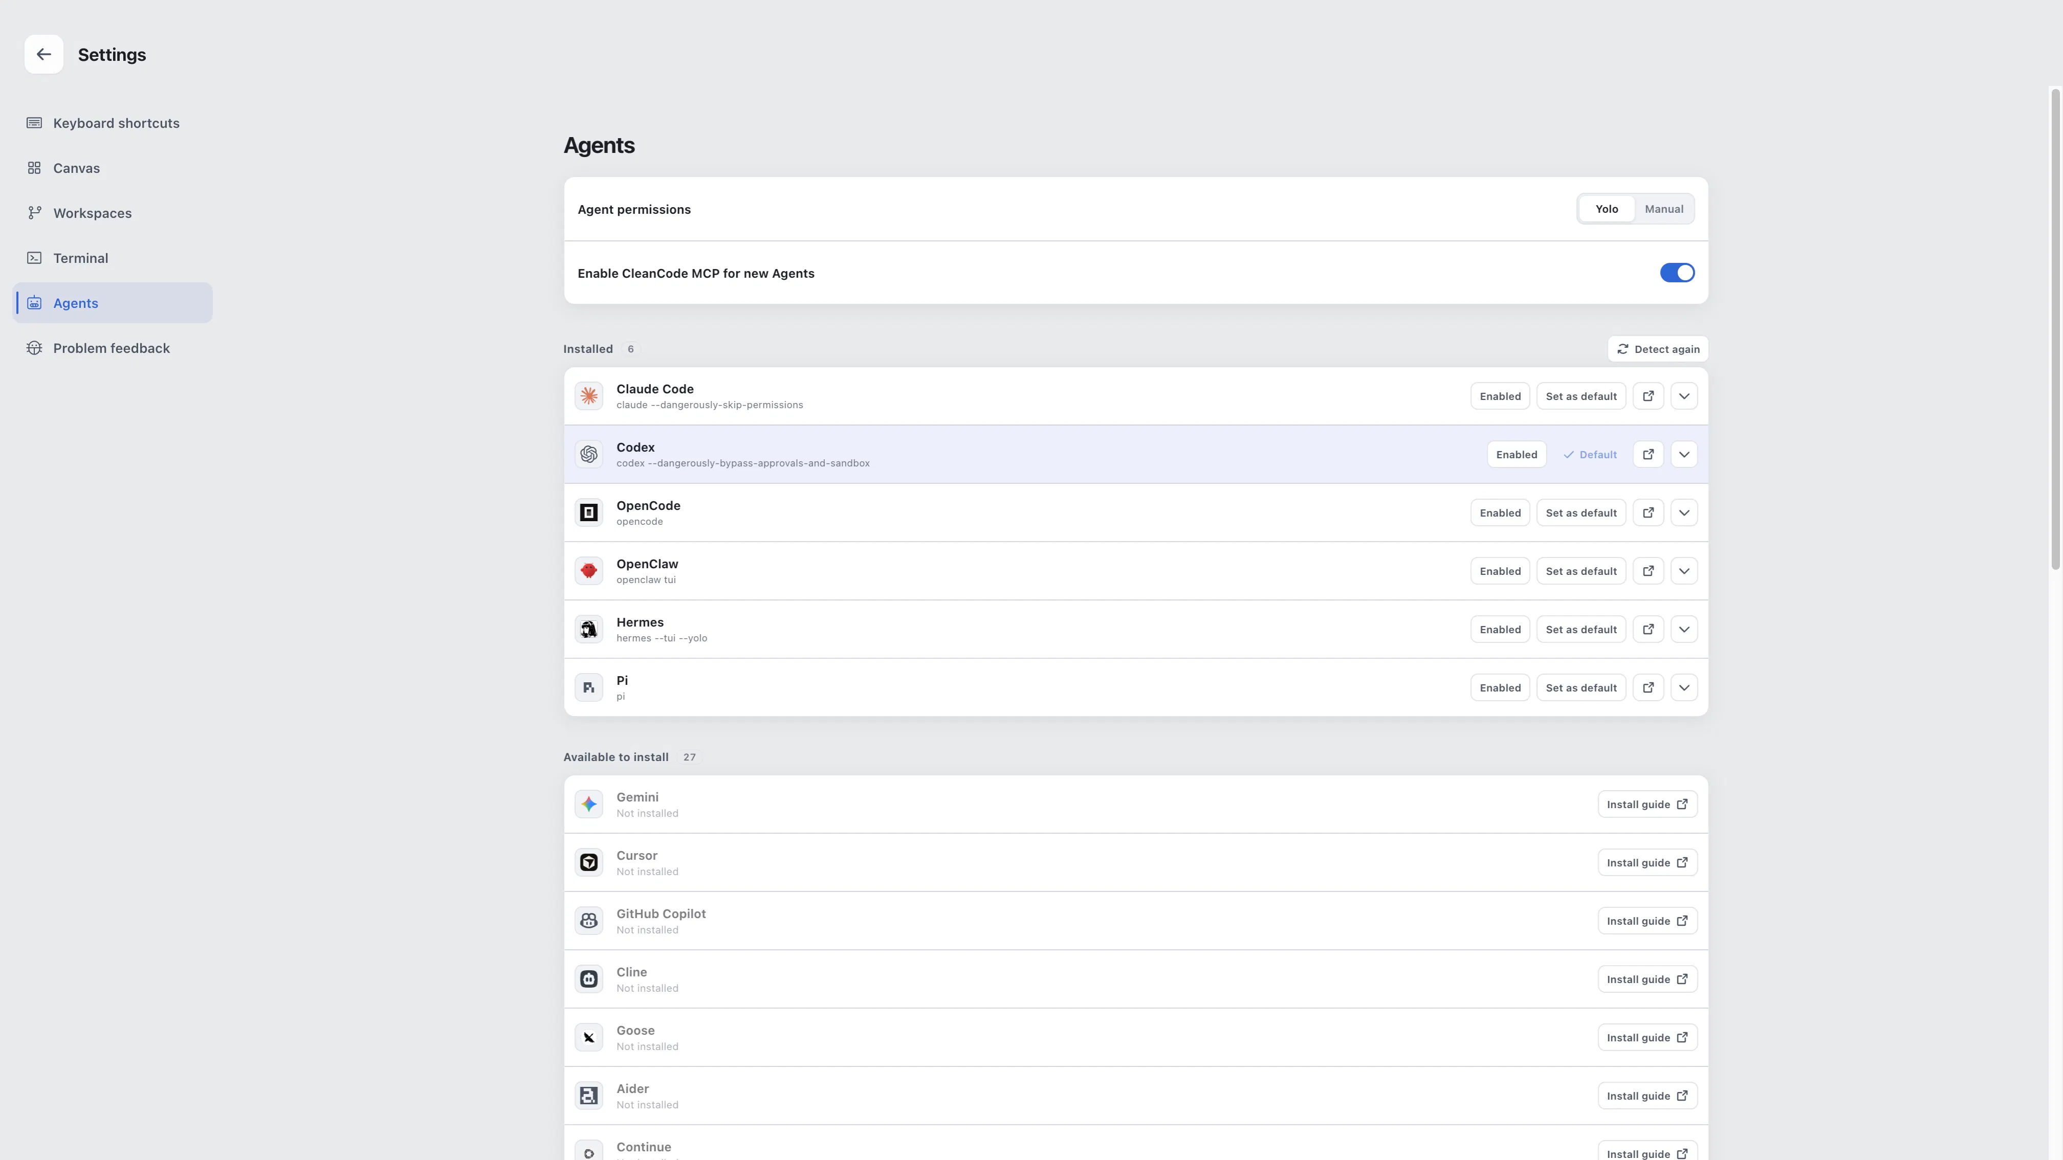Image resolution: width=2063 pixels, height=1160 pixels.
Task: Click the Canvas grid sidebar icon
Action: [34, 168]
